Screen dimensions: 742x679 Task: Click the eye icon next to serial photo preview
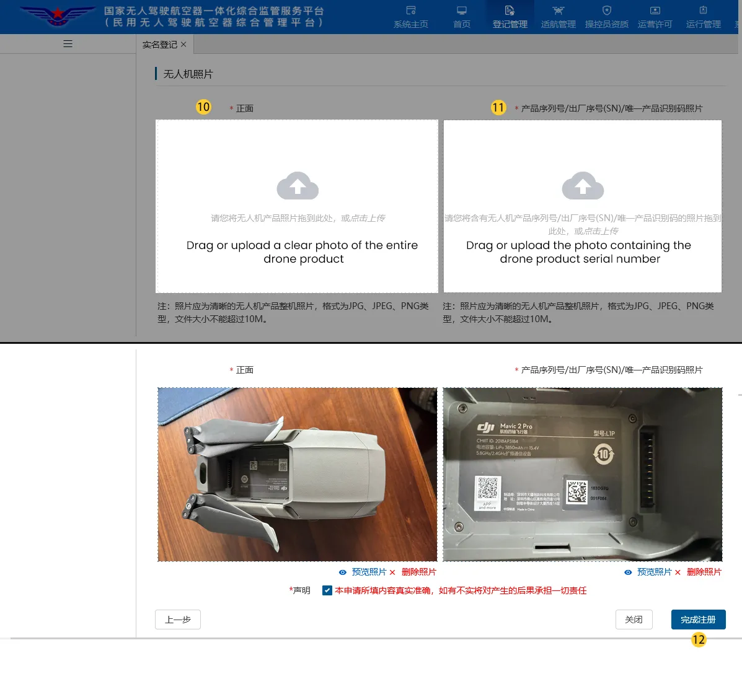(x=627, y=572)
